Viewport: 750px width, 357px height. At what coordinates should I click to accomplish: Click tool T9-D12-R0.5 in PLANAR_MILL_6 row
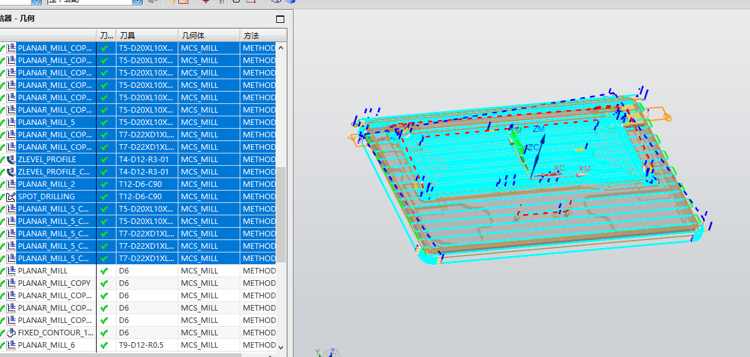(141, 345)
